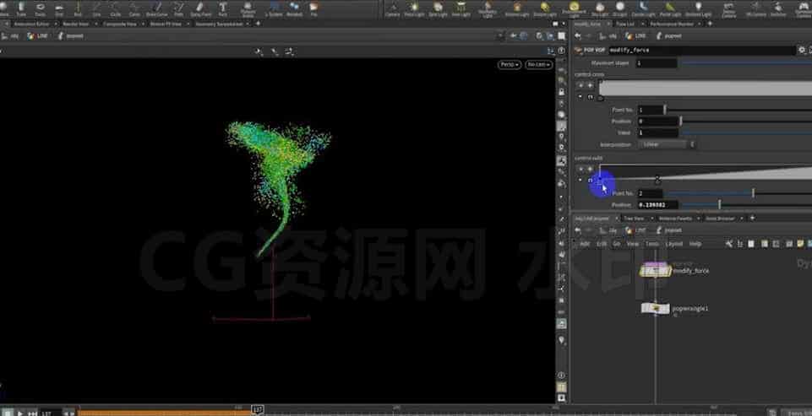Select the Grid shelf tool
812x416 pixels.
coord(59,8)
